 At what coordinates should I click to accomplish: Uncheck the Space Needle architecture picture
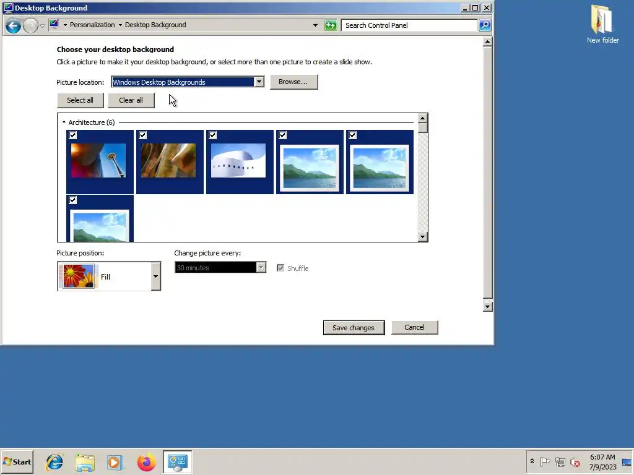click(x=73, y=135)
